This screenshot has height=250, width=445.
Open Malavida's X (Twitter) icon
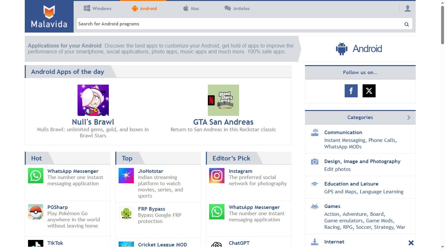(x=369, y=91)
